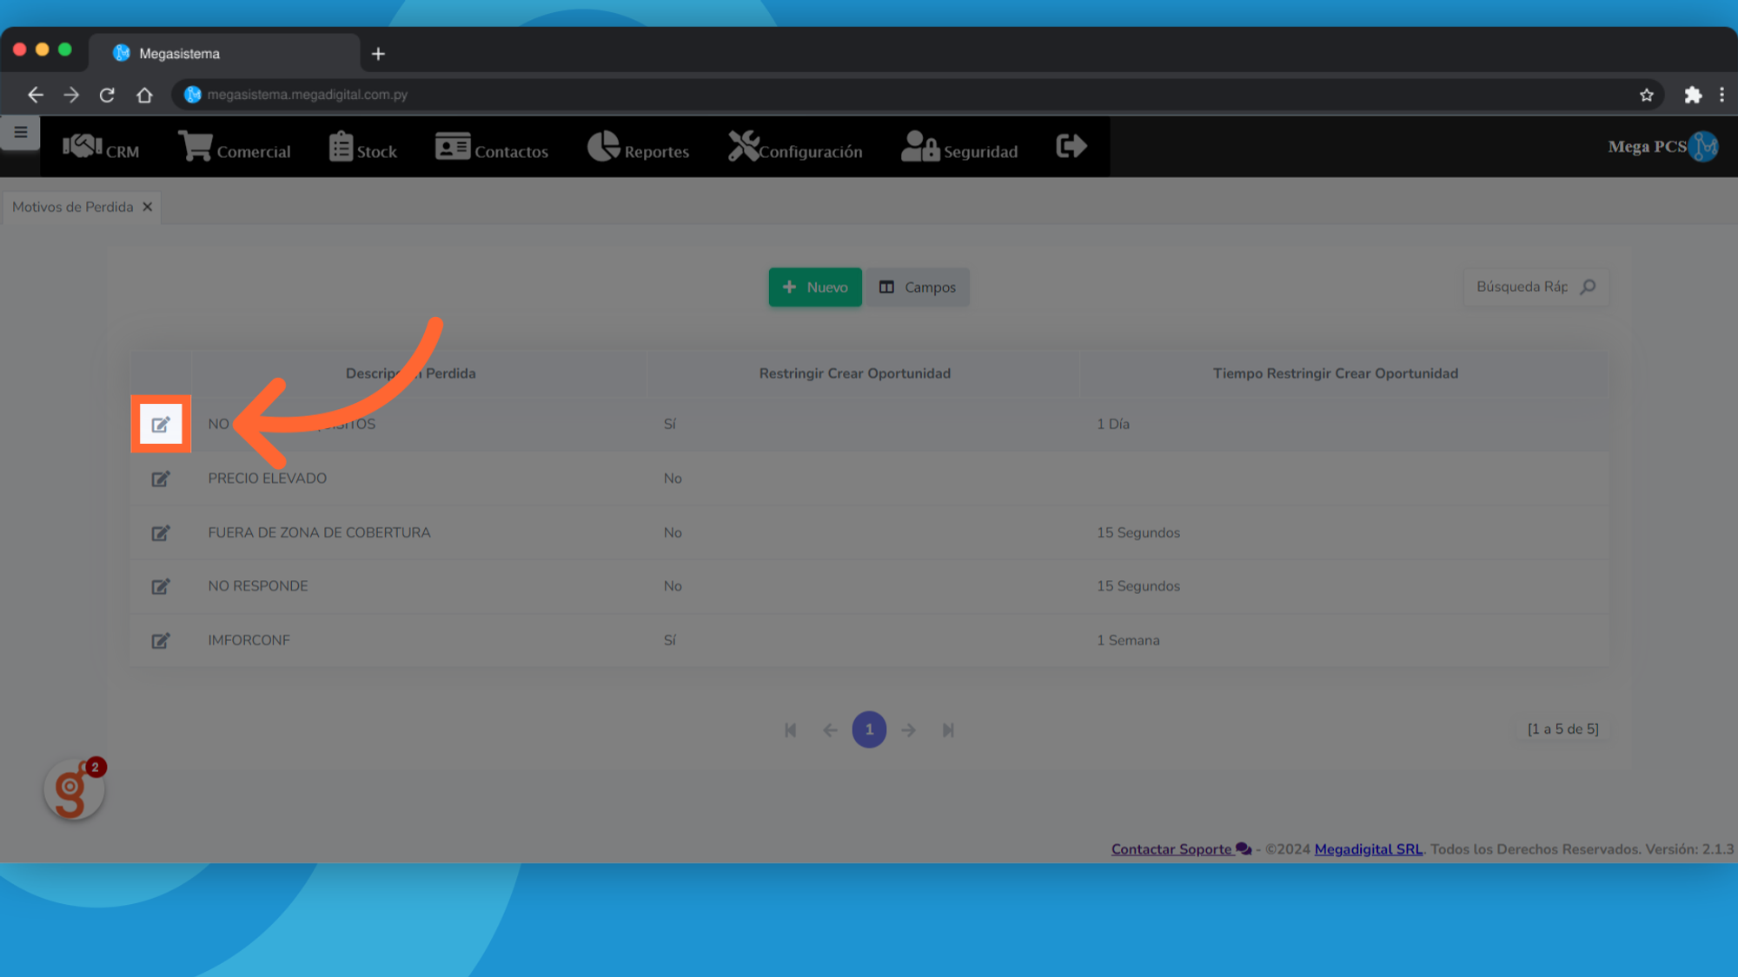1738x977 pixels.
Task: Open the CRM menu
Action: pos(101,148)
